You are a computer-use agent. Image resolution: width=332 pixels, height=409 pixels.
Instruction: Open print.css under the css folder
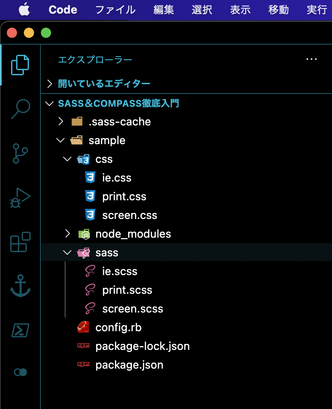tap(124, 196)
